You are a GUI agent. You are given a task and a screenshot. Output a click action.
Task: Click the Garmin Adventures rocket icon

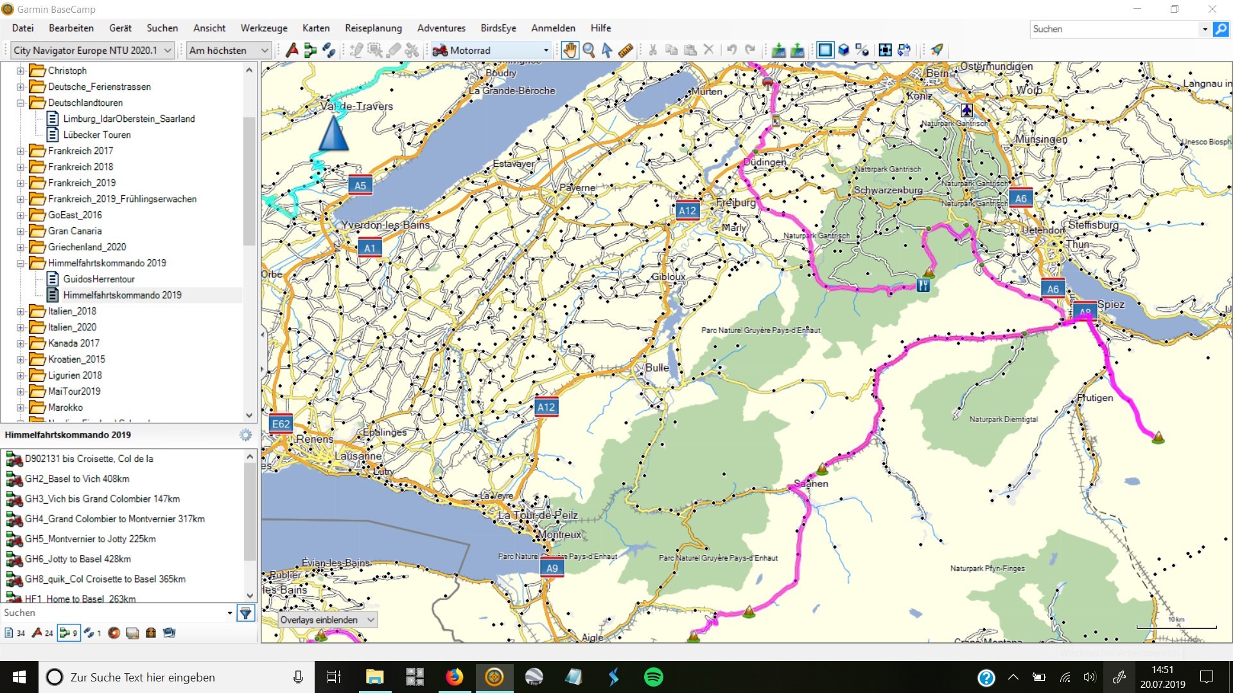tap(937, 50)
